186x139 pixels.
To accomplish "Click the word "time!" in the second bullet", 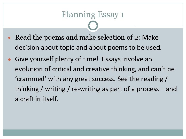I will (x=91, y=59).
